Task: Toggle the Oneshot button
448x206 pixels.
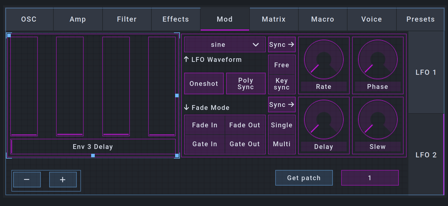Action: pyautogui.click(x=204, y=83)
